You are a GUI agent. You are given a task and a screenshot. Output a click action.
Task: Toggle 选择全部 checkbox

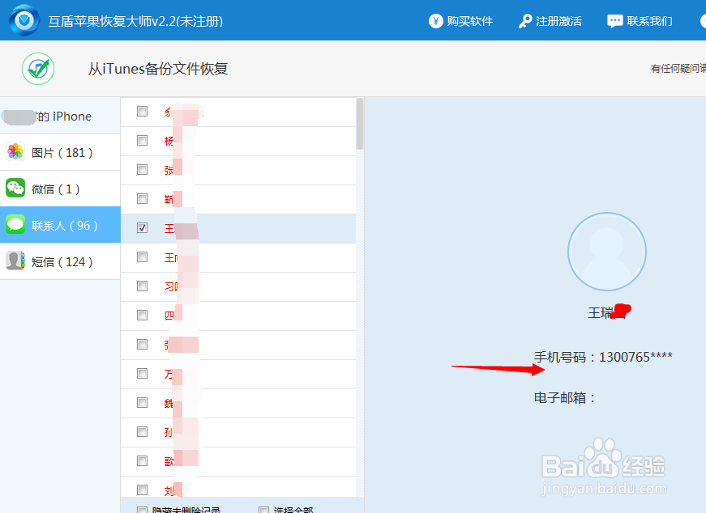tap(264, 511)
